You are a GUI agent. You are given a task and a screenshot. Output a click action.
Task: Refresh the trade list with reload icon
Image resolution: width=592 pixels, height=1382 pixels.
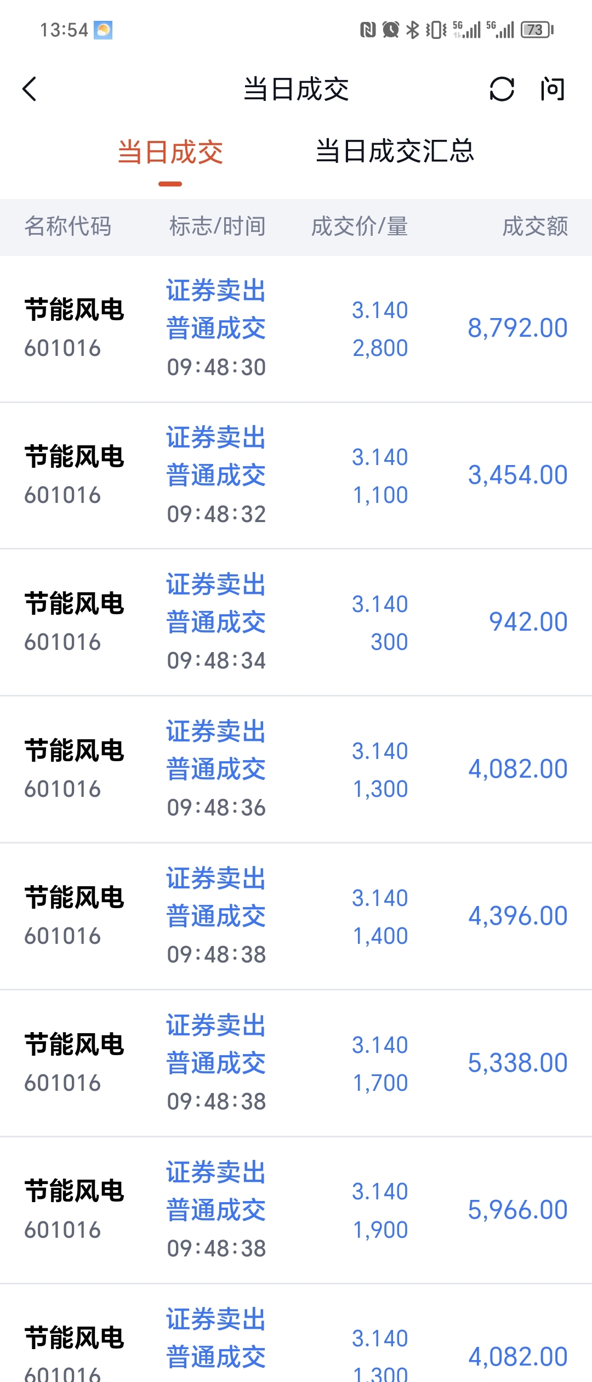coord(502,89)
